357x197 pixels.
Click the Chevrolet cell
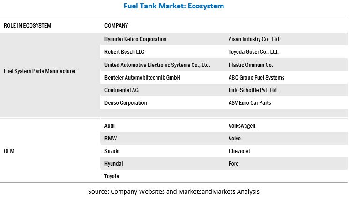(x=239, y=151)
